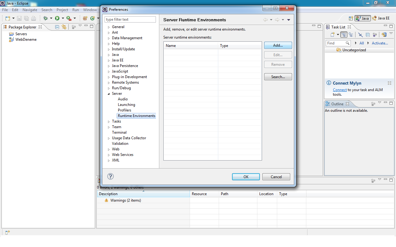Toggle Scheduled presentation in Task List
Viewport: 396px width, 247px height.
click(x=351, y=35)
